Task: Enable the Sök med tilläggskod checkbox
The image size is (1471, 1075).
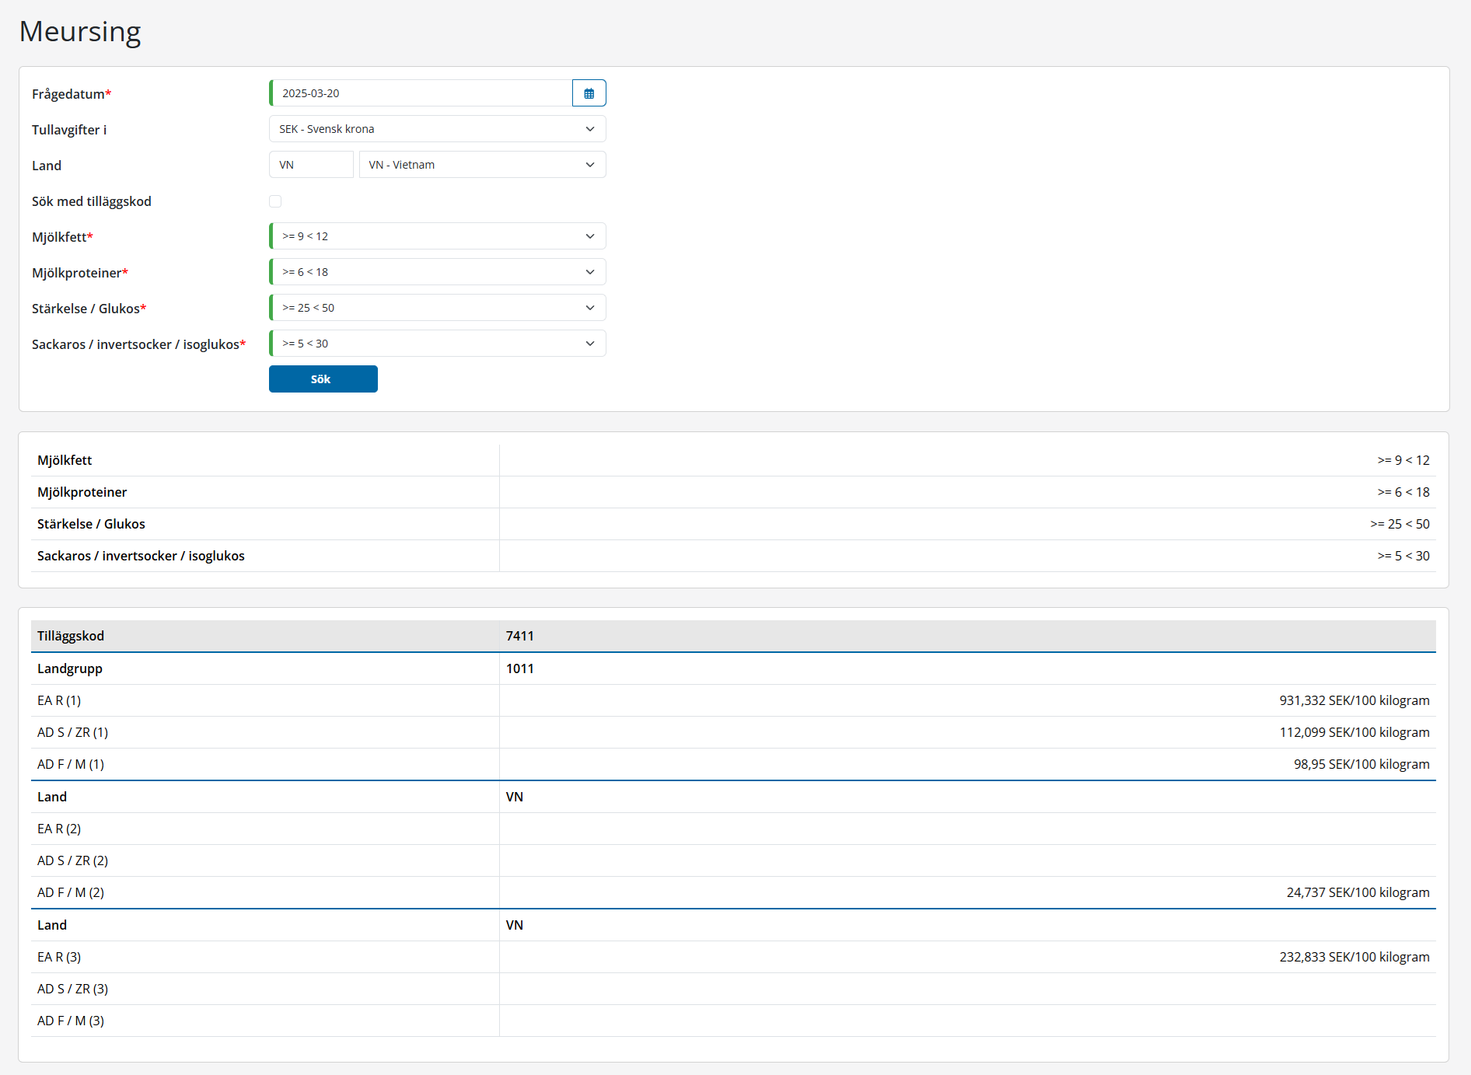Action: tap(275, 201)
